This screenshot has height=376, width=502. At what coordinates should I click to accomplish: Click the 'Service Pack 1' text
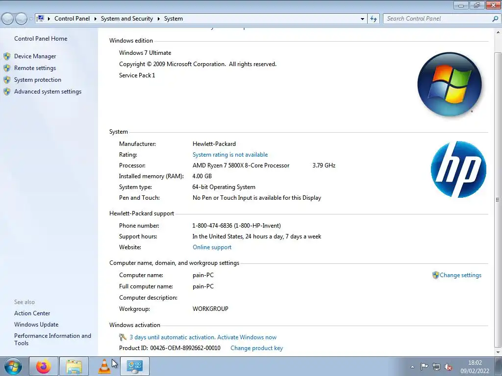pyautogui.click(x=137, y=75)
